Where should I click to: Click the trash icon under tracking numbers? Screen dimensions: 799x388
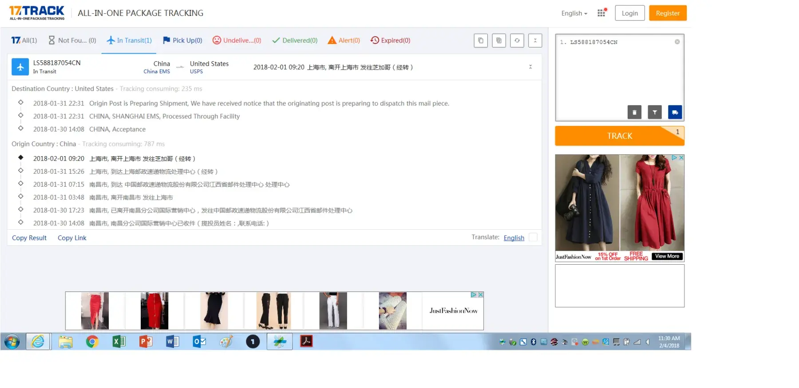[x=634, y=112]
